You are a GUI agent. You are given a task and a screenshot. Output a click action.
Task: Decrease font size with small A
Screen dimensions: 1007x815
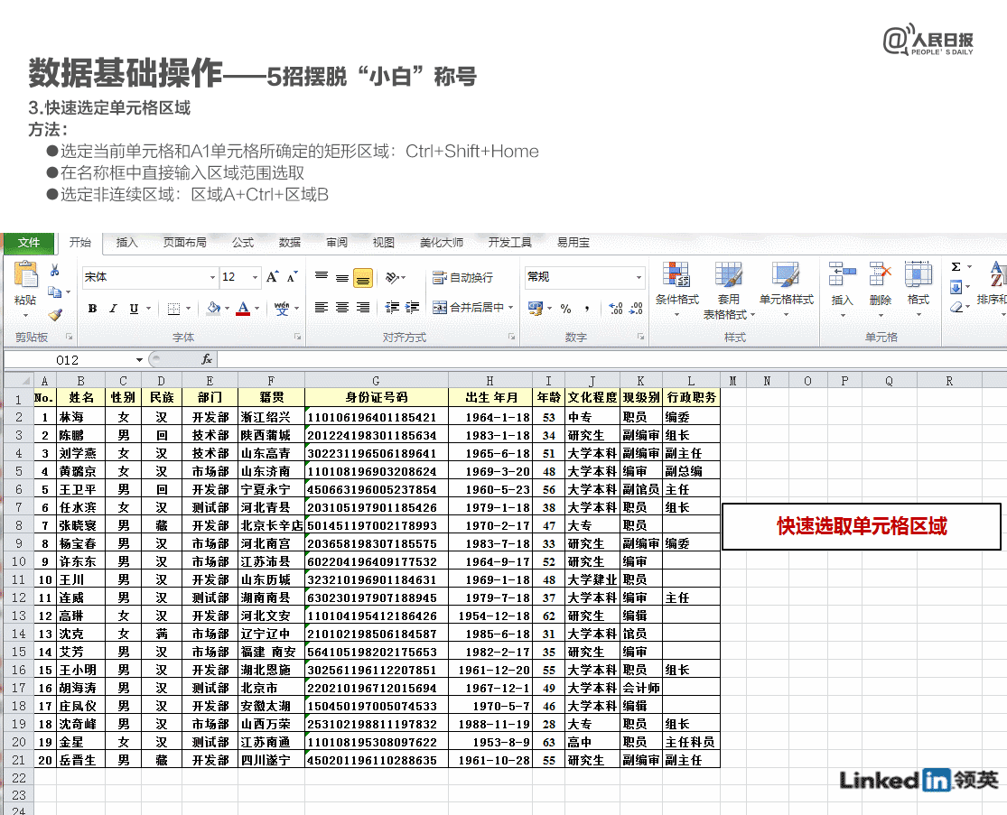click(293, 277)
